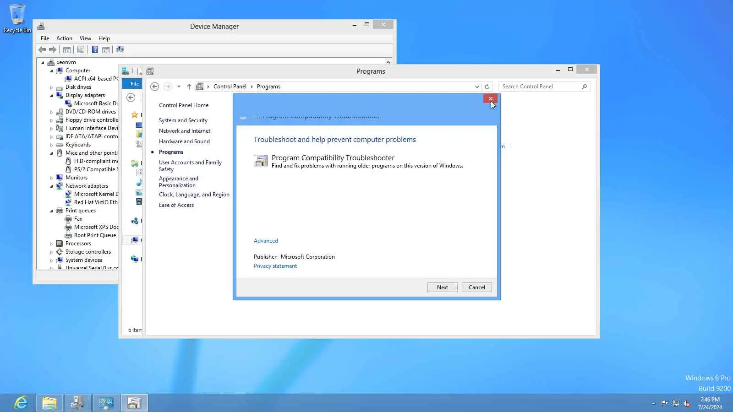This screenshot has height=412, width=733.
Task: Open Help via the blue question-mark icon
Action: (95, 49)
